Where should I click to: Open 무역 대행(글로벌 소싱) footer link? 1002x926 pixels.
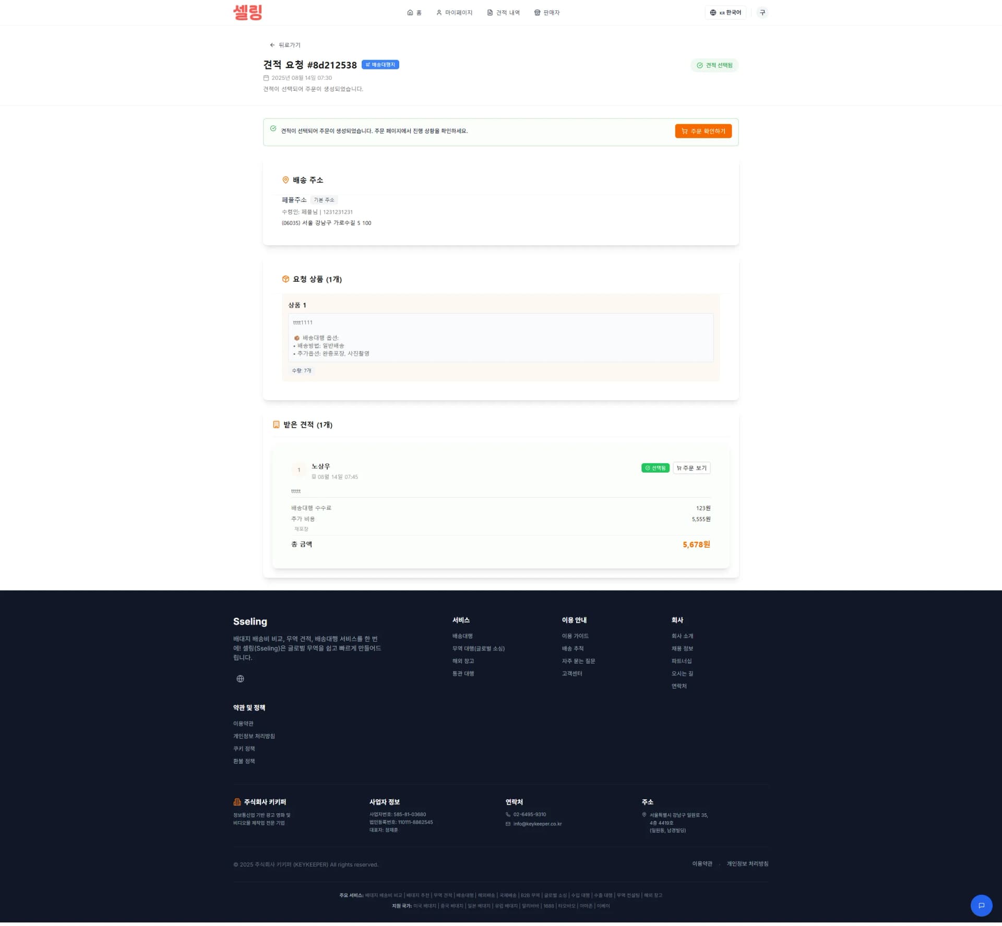pyautogui.click(x=479, y=648)
